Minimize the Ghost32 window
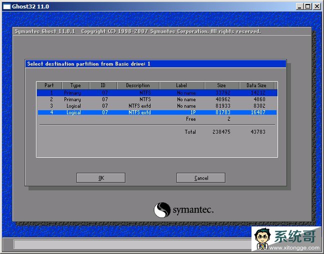Screen dimensions: 324x254 pyautogui.click(x=299, y=7)
